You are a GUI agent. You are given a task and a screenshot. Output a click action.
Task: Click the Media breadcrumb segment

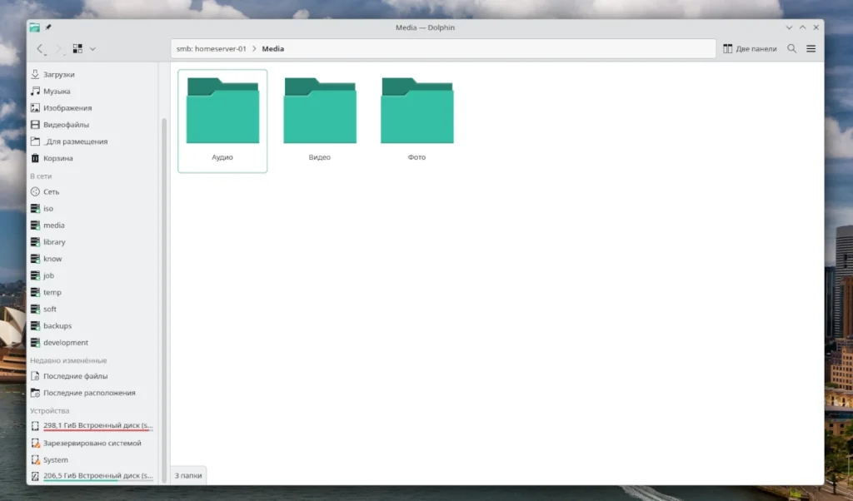273,49
